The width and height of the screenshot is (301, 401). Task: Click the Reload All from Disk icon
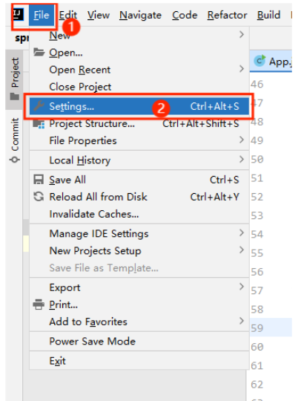tap(39, 197)
